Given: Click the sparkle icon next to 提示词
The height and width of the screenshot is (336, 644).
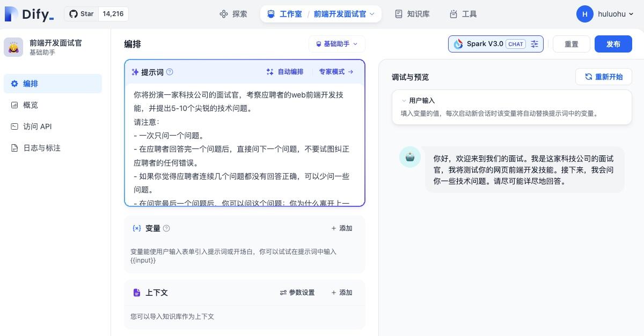Looking at the screenshot, I should (135, 72).
